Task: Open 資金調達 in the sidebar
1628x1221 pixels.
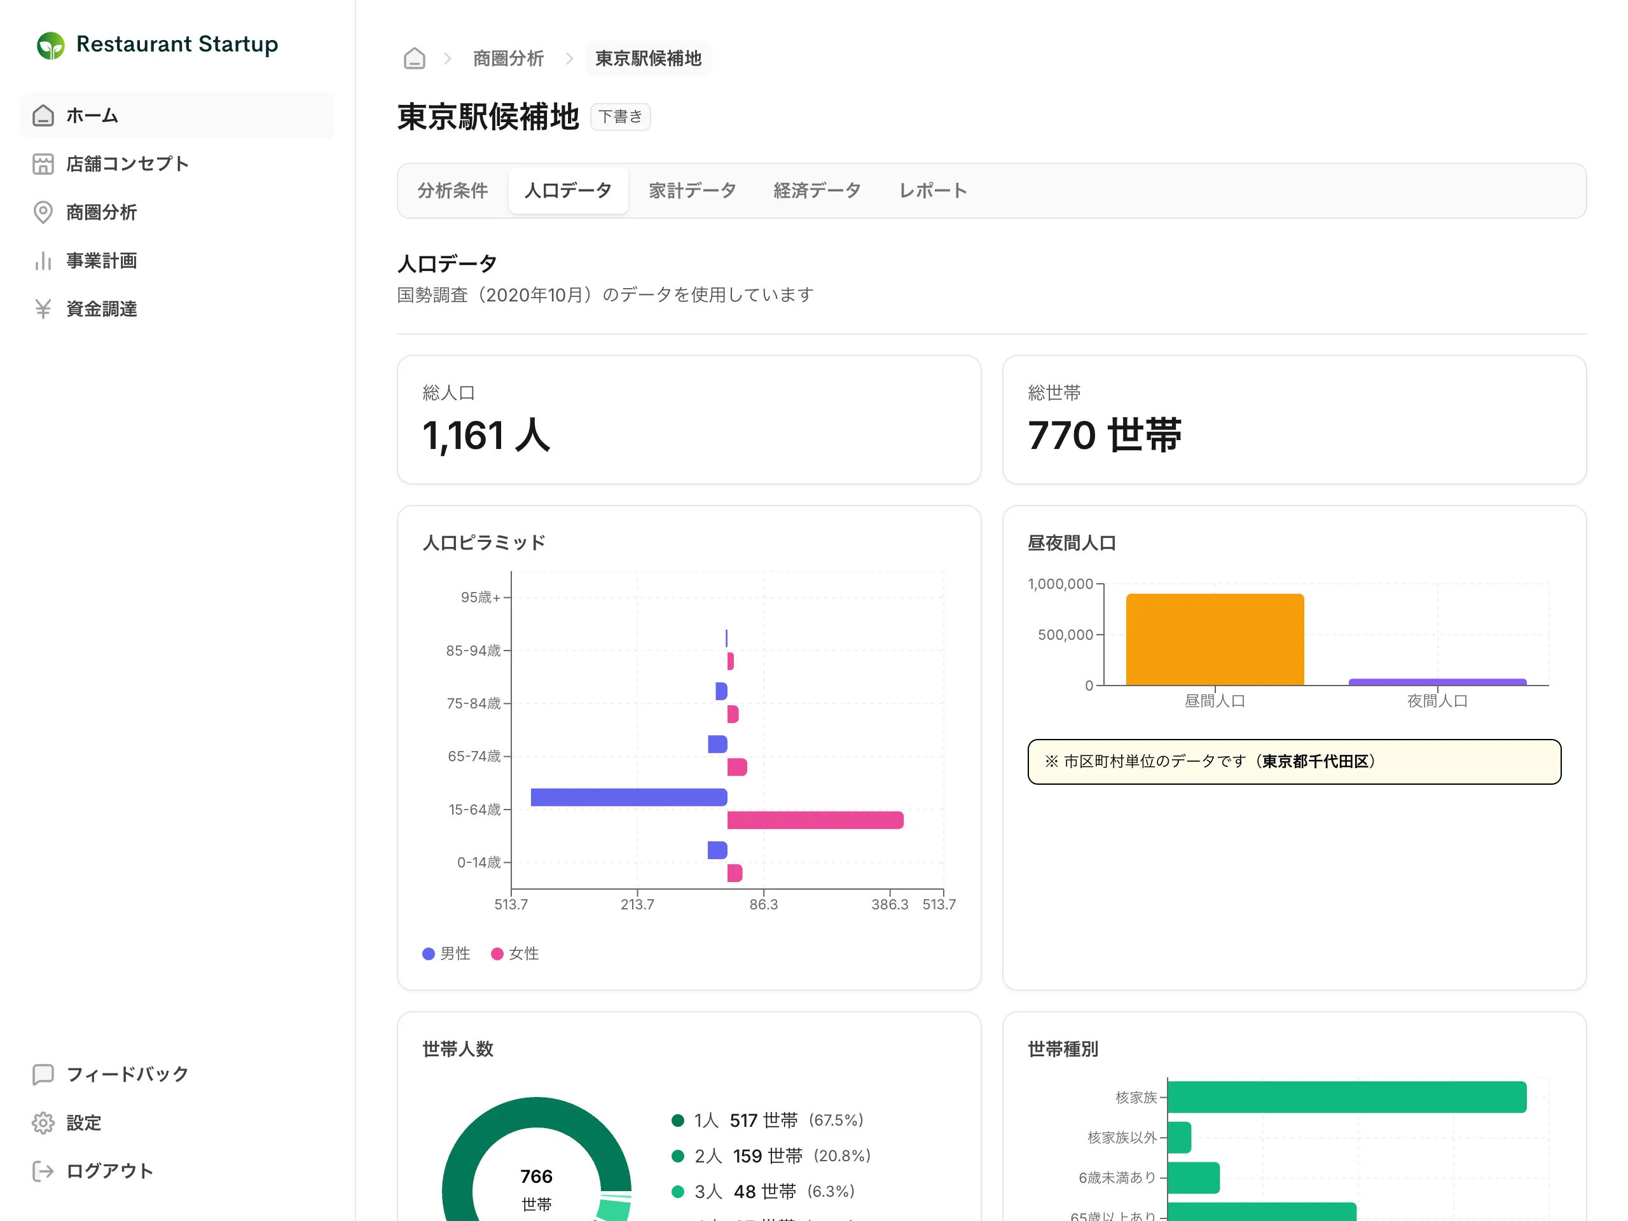Action: [177, 309]
